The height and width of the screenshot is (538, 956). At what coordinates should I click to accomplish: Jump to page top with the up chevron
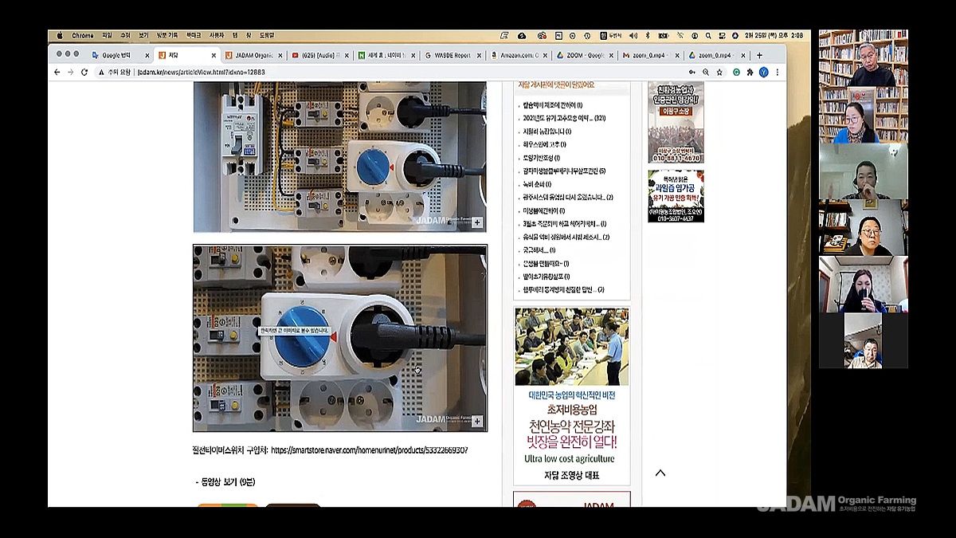click(660, 473)
